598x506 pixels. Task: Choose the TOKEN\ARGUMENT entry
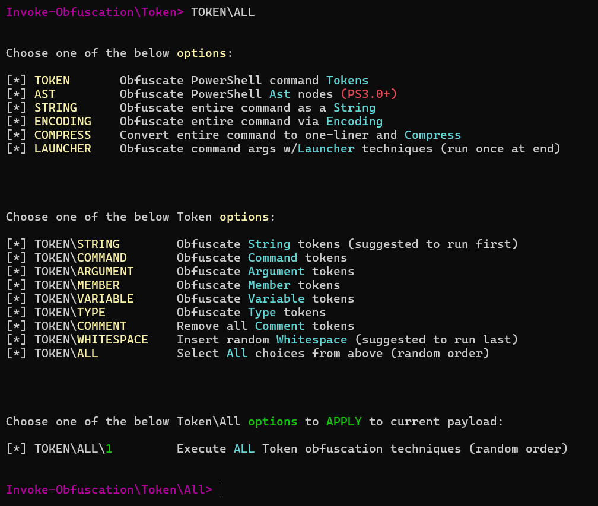coord(84,271)
